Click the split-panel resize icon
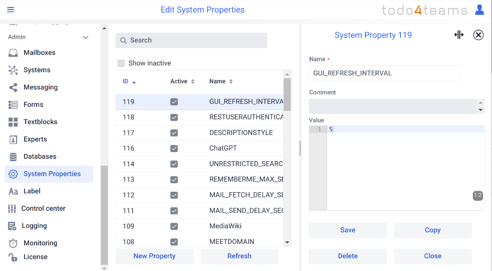The height and width of the screenshot is (271, 492). 459,35
